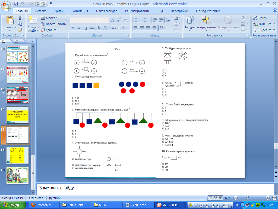Start slide show from status bar

pos(220,198)
